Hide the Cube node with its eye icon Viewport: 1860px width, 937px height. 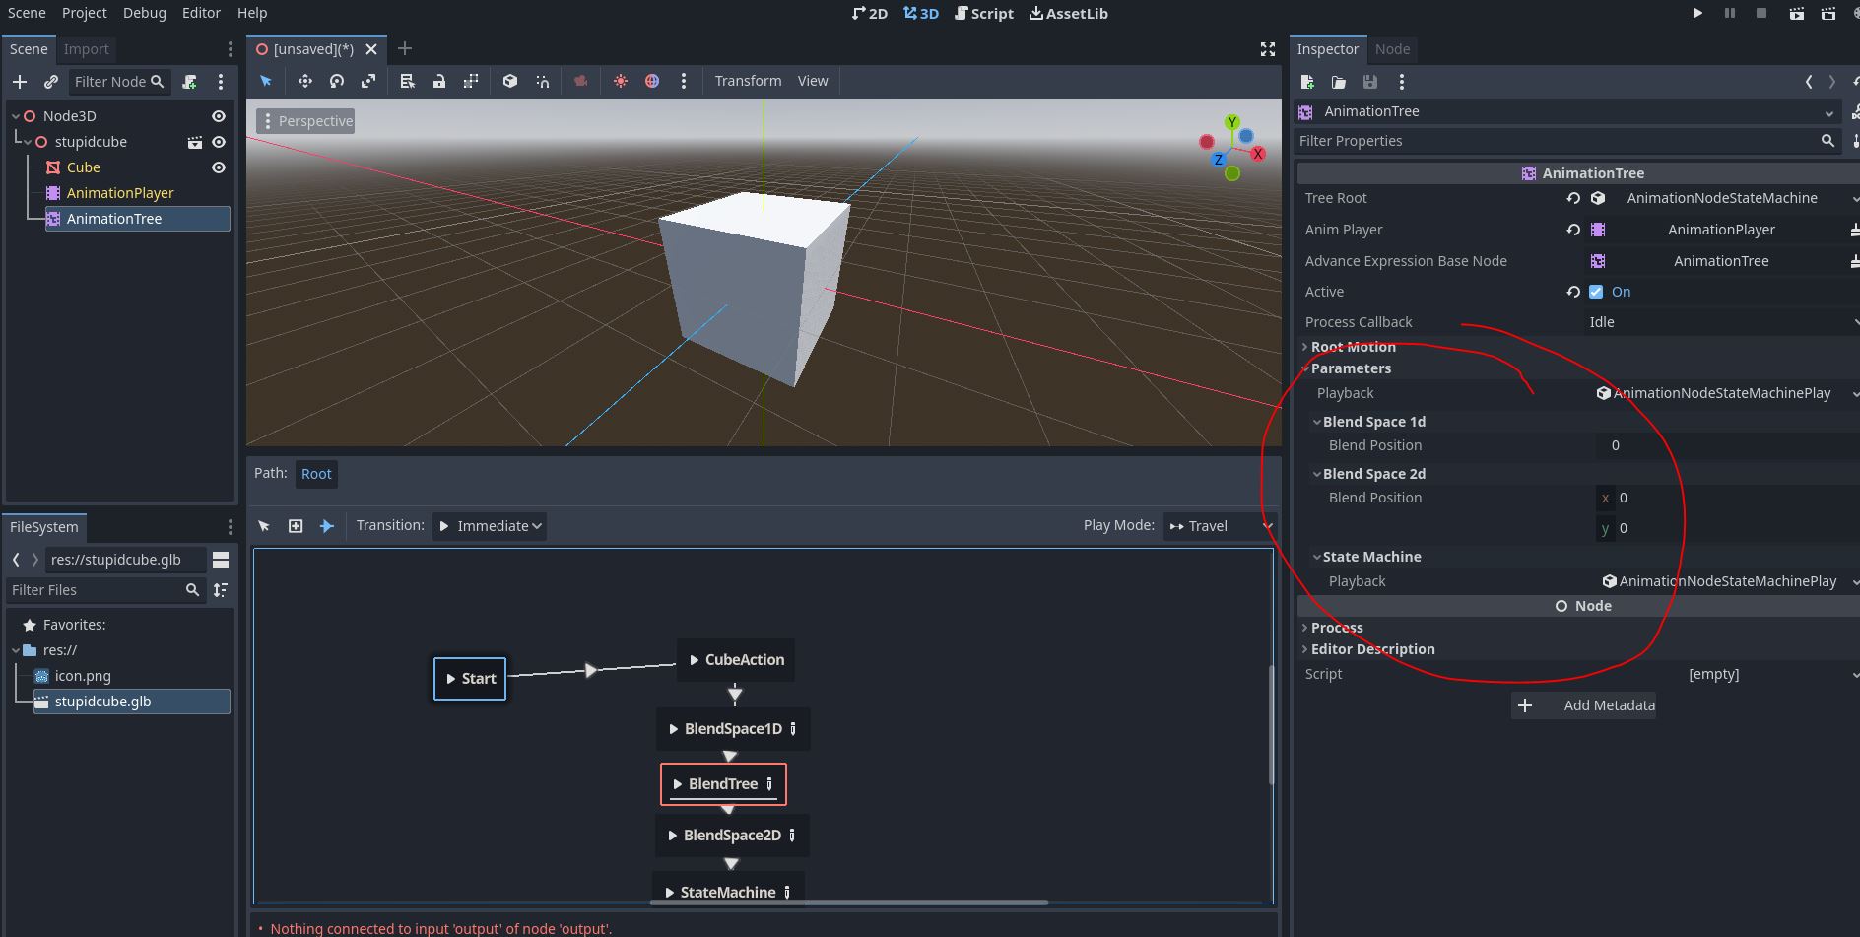[219, 167]
